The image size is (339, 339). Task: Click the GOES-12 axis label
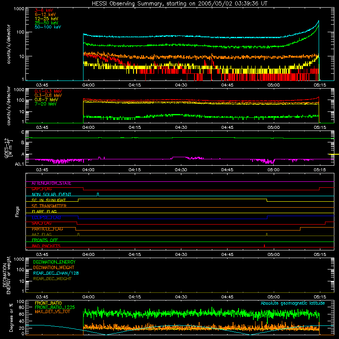pos(8,148)
